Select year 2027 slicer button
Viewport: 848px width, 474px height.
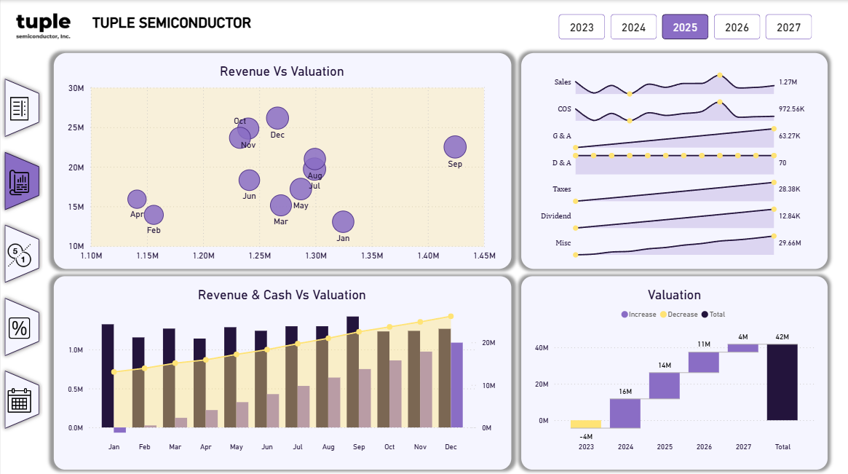point(788,27)
